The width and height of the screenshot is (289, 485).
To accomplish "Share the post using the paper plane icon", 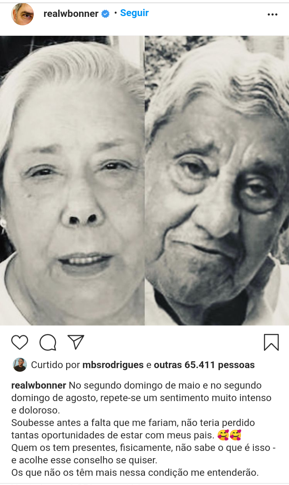I will point(76,342).
